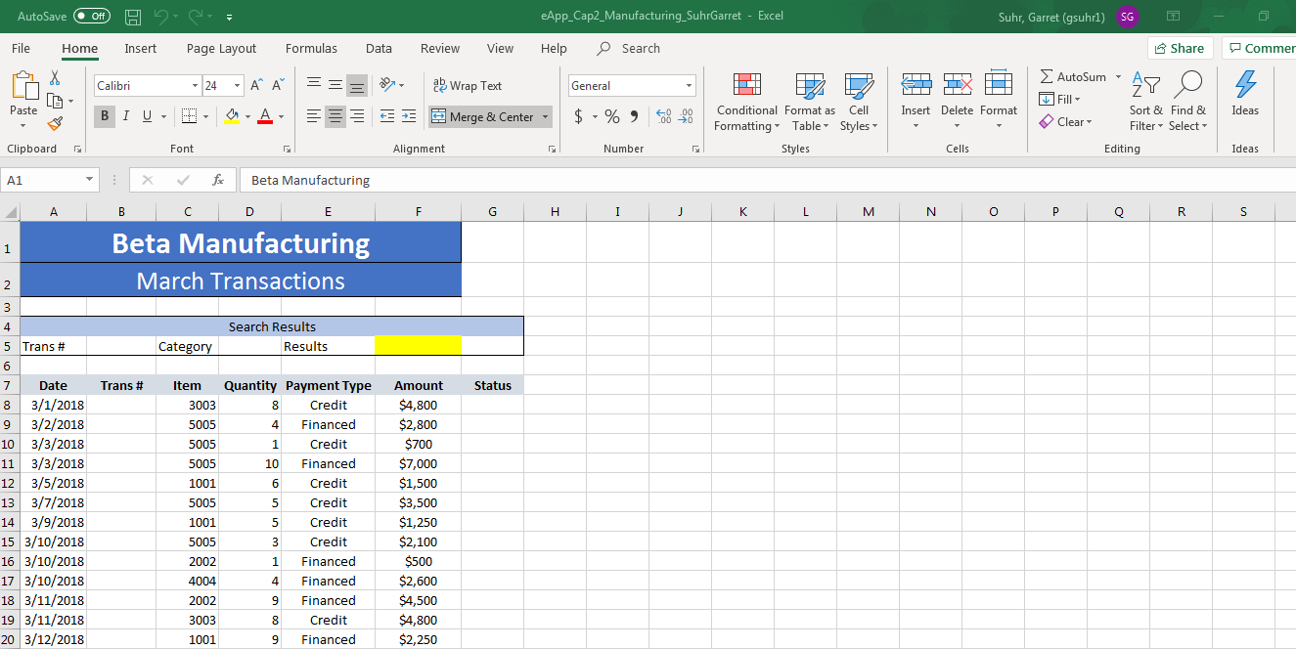This screenshot has width=1296, height=649.
Task: Expand the Fill Color dropdown arrow
Action: point(246,115)
